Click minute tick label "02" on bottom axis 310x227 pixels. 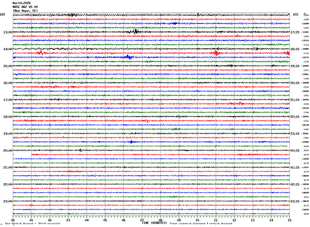[x=50, y=220]
